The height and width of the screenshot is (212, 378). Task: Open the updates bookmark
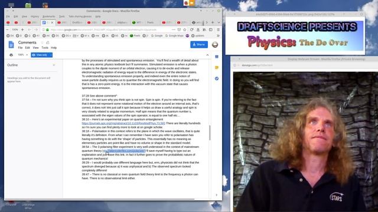pyautogui.click(x=198, y=35)
